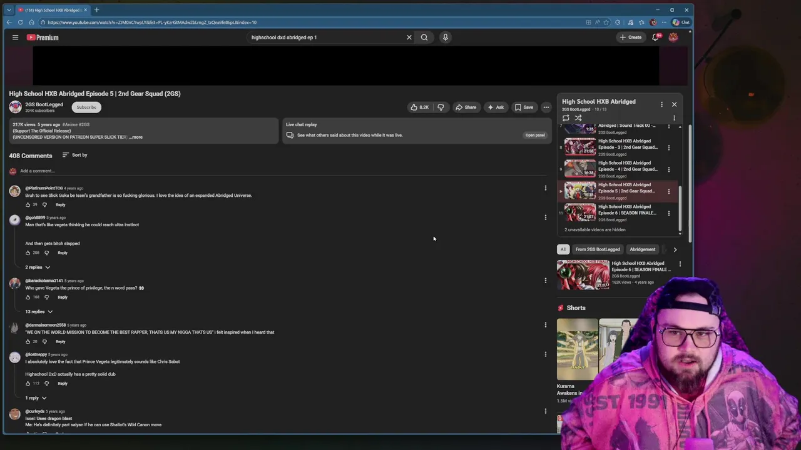The width and height of the screenshot is (801, 450).
Task: Go back in browser
Action: (9, 22)
